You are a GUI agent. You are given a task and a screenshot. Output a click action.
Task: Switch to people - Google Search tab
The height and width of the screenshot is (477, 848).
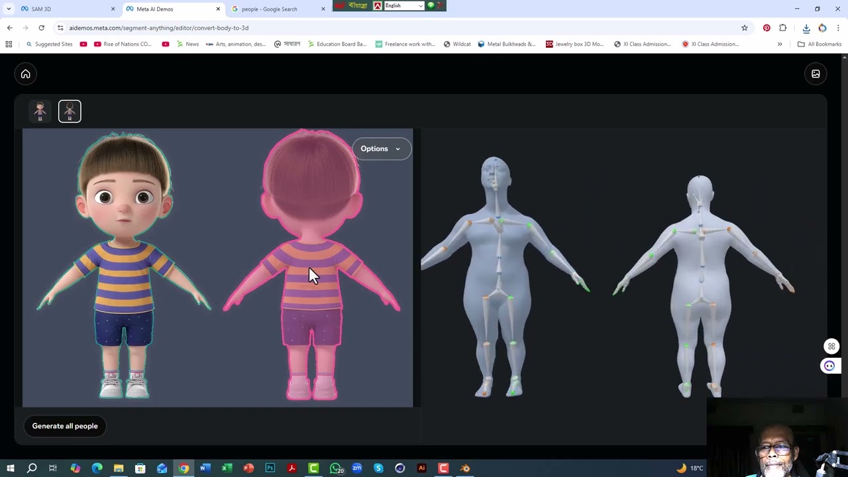(277, 9)
